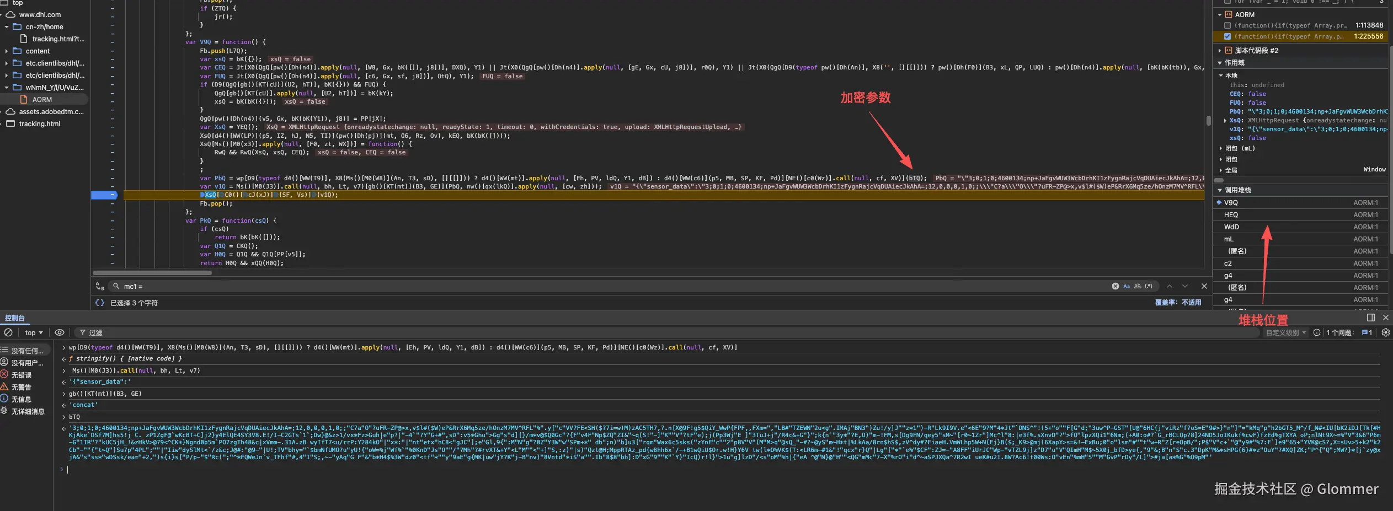Click the AORM file icon in the file tree

pyautogui.click(x=24, y=99)
